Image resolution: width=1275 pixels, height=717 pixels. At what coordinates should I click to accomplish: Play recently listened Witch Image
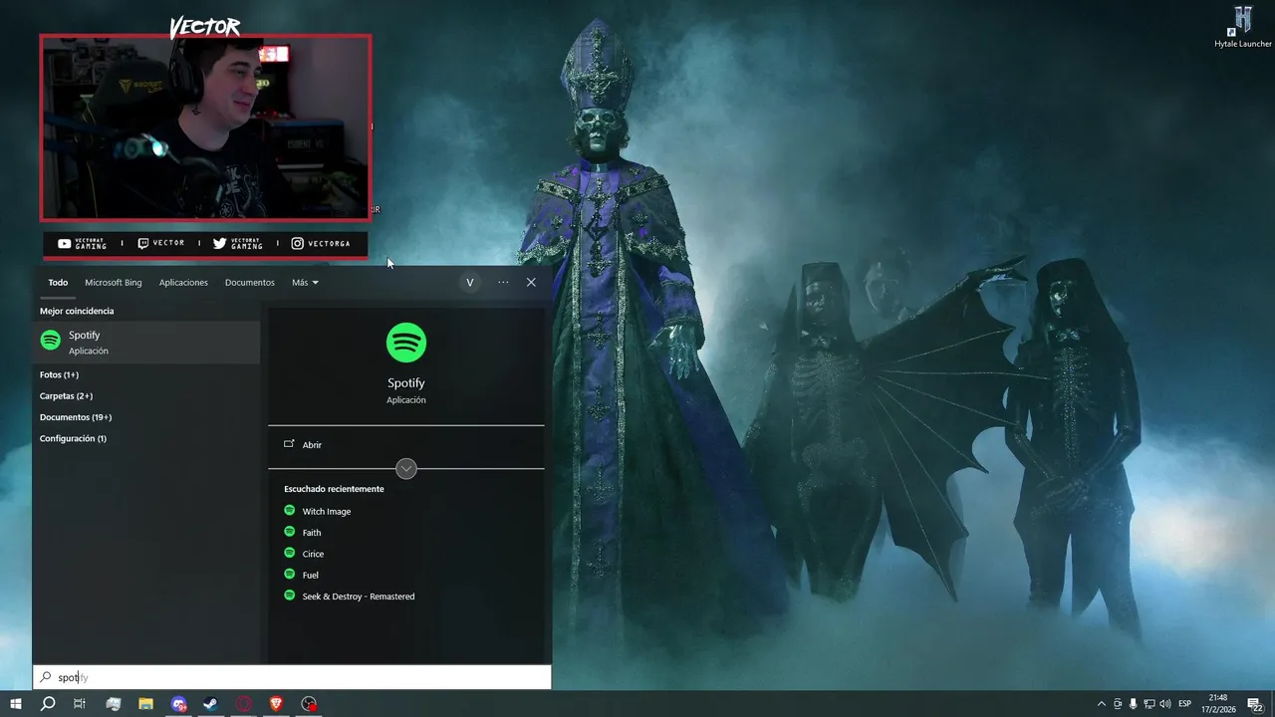(327, 511)
